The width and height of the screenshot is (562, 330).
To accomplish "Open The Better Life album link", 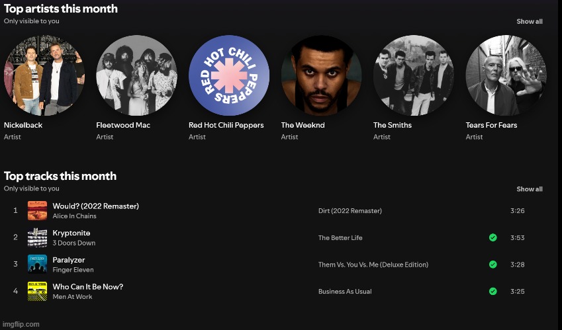I will (x=340, y=238).
